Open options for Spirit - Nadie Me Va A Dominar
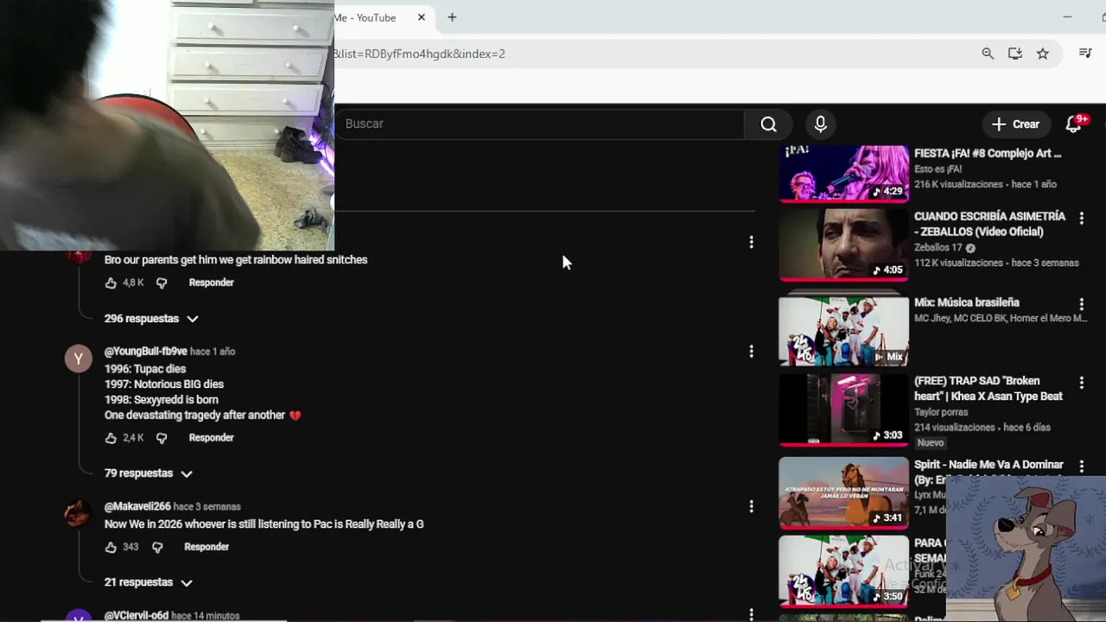1106x622 pixels. pos(1081,466)
